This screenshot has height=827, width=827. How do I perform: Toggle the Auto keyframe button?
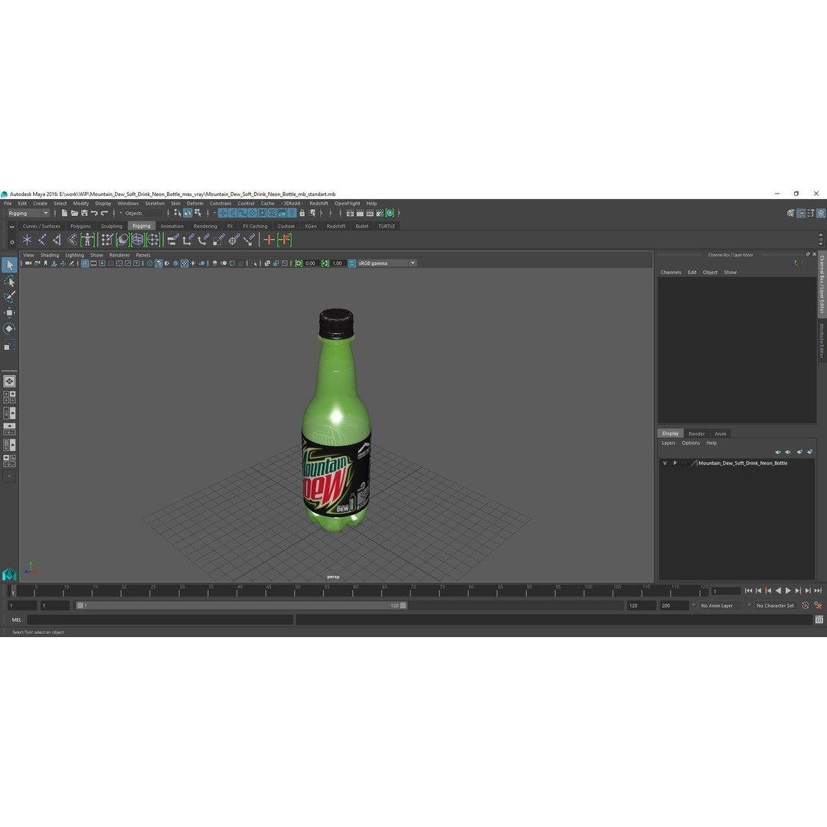806,606
